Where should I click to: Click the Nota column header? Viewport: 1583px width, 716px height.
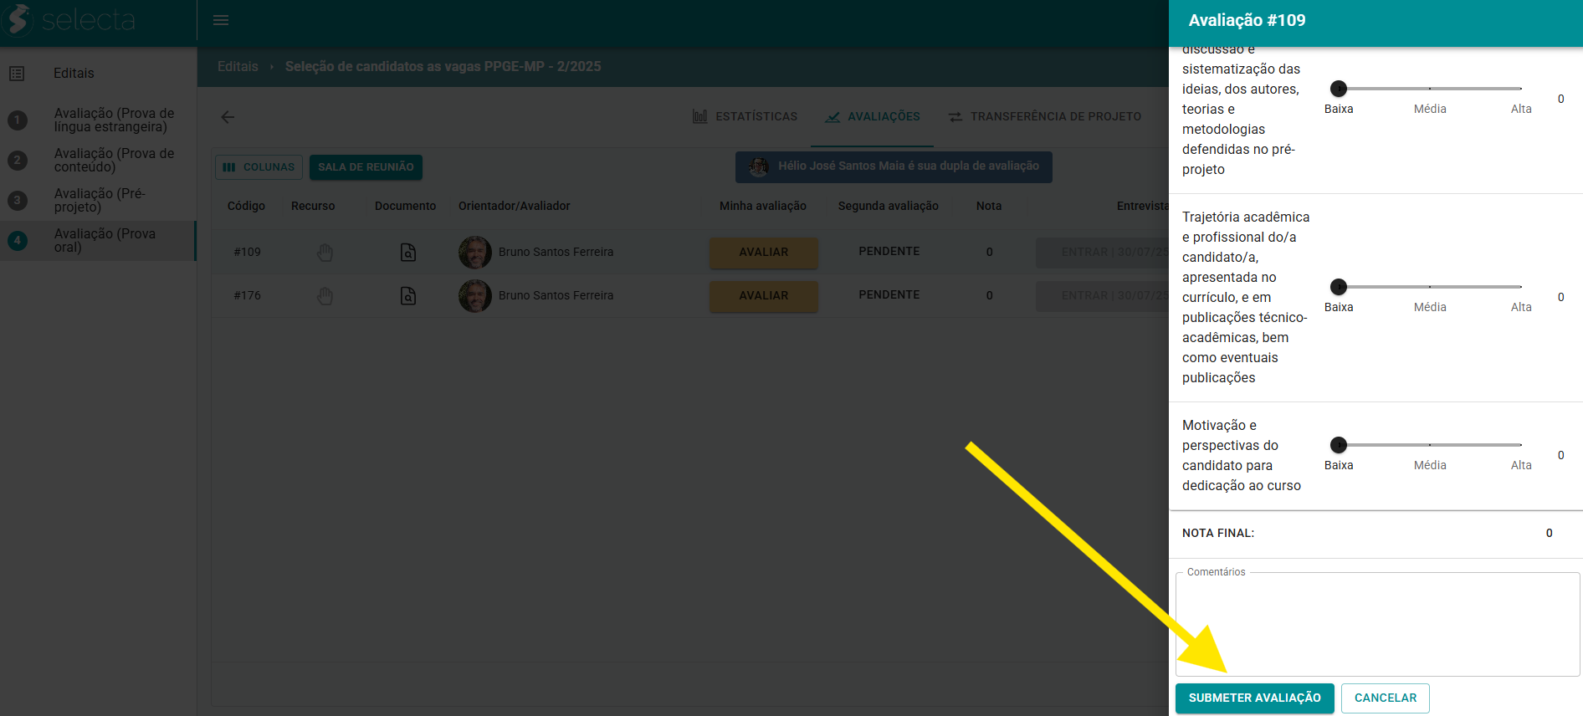coord(989,206)
